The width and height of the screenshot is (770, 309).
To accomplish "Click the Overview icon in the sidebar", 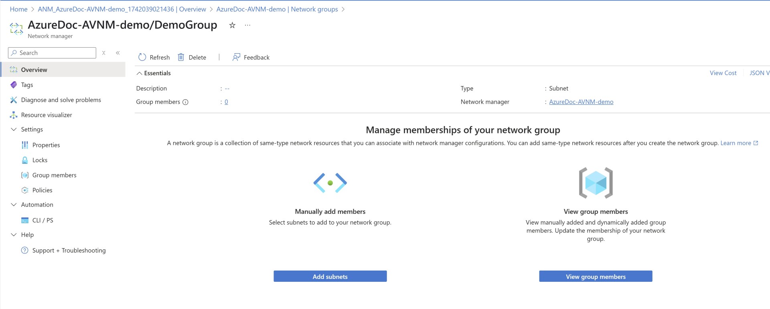I will click(x=14, y=70).
